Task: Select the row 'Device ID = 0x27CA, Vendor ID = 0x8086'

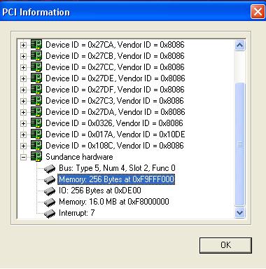Action: click(115, 45)
